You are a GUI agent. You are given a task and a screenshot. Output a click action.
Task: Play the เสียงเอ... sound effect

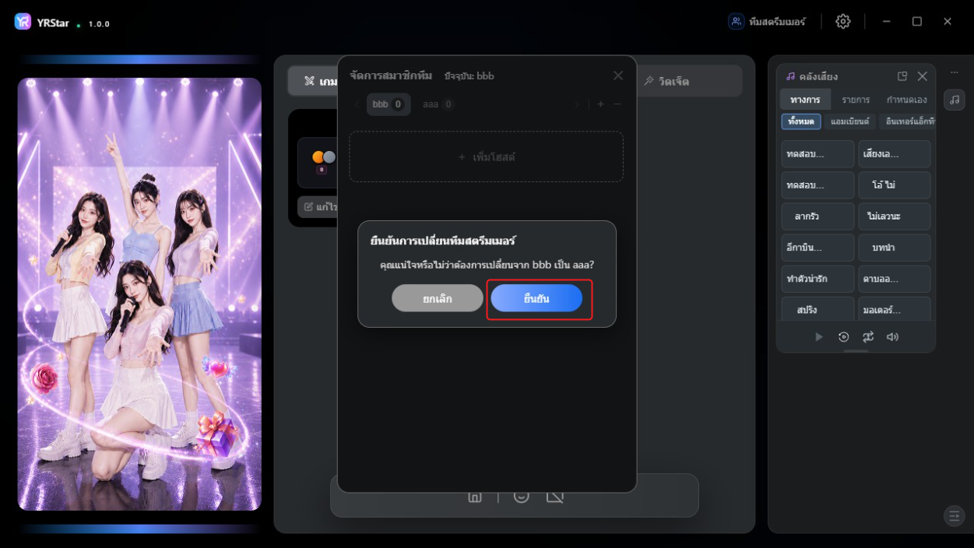click(894, 154)
